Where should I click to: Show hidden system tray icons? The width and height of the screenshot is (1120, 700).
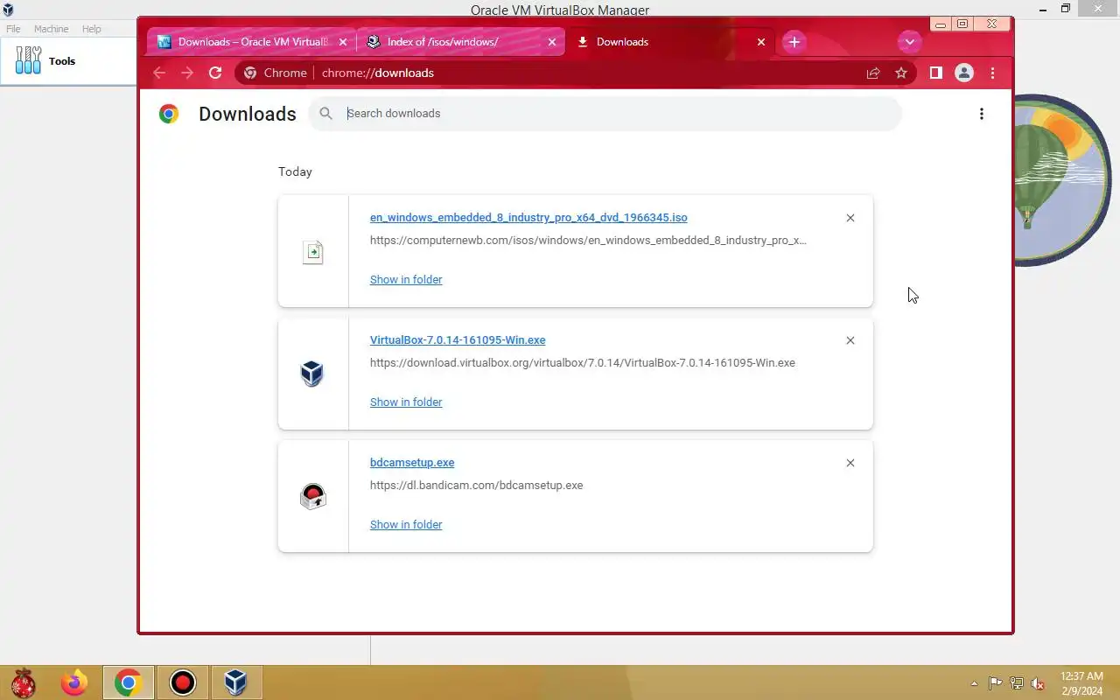point(975,683)
